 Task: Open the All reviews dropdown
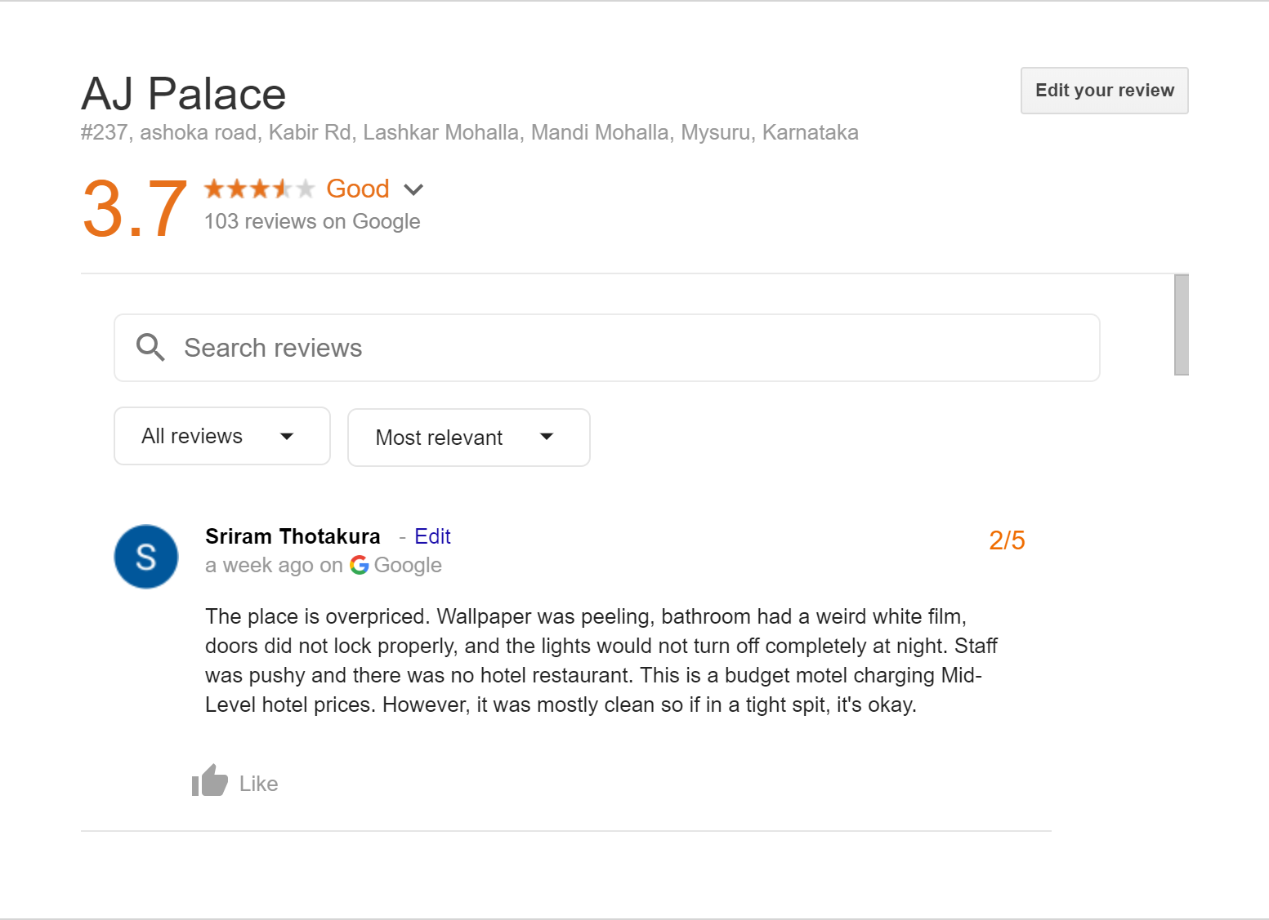[222, 436]
